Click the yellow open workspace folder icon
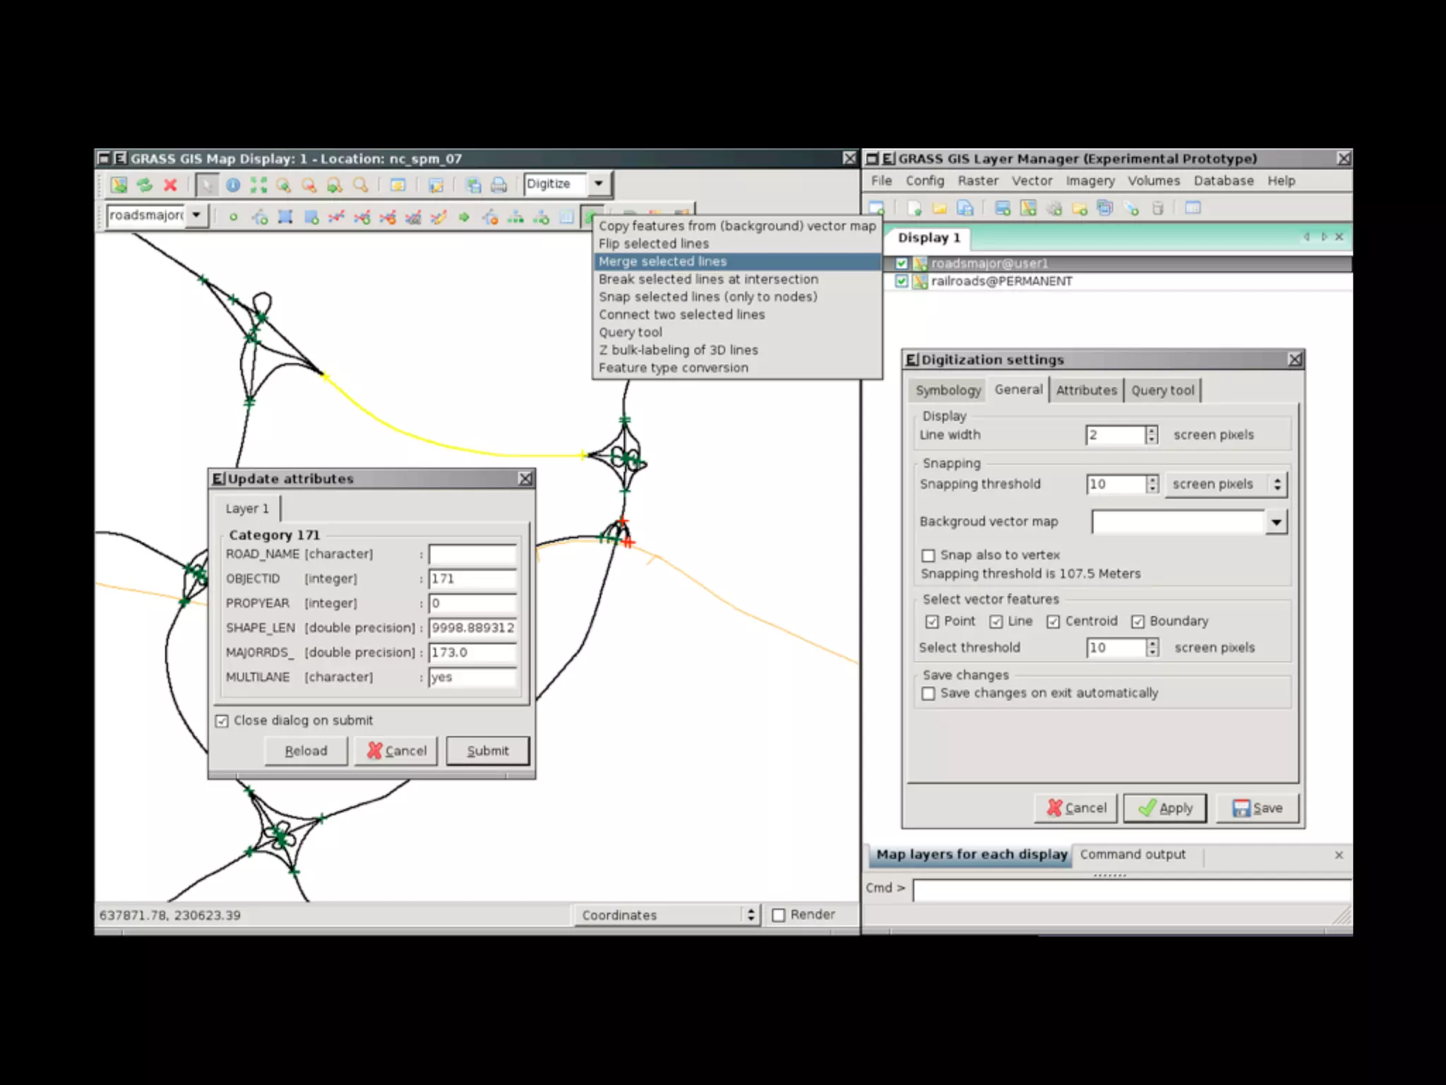 [x=939, y=208]
